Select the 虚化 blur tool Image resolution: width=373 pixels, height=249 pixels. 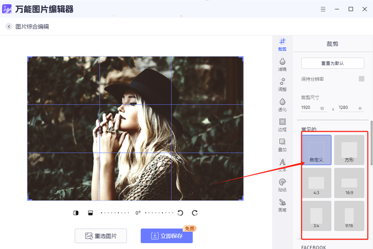tap(282, 105)
